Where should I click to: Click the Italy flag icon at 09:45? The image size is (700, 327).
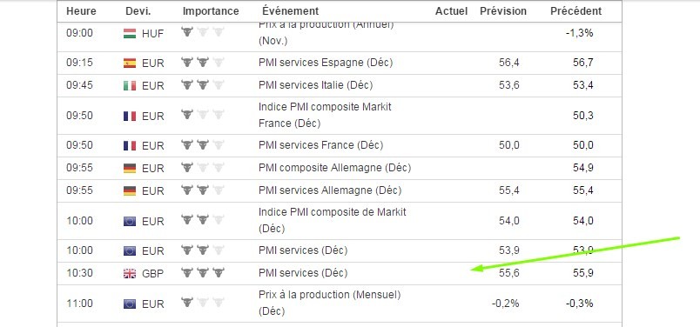click(130, 85)
